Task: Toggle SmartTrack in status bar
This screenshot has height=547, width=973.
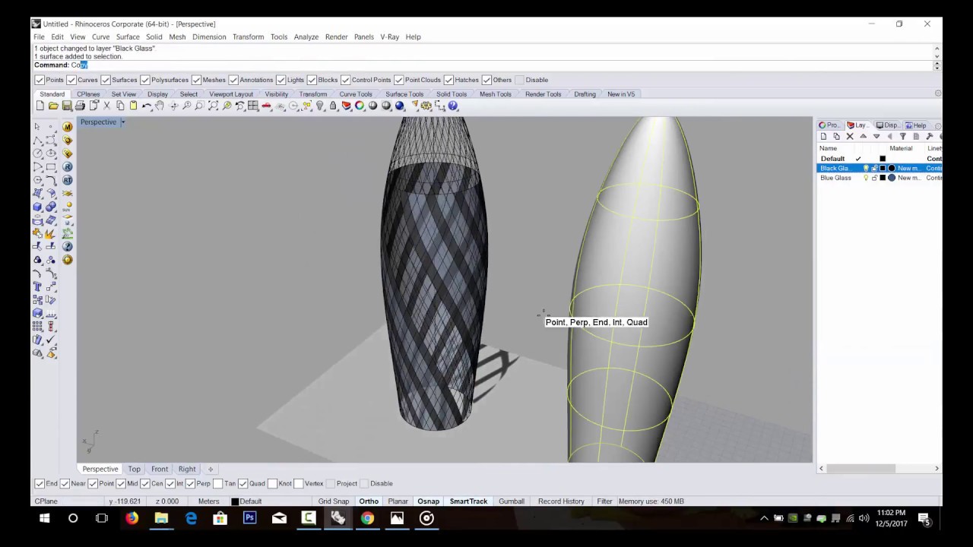Action: click(468, 501)
